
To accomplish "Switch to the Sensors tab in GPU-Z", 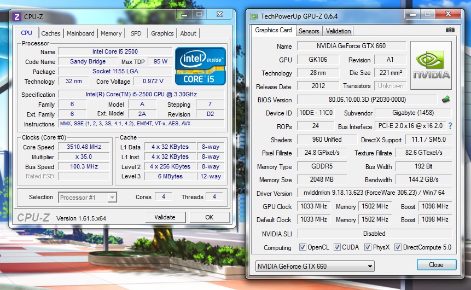I will (309, 31).
